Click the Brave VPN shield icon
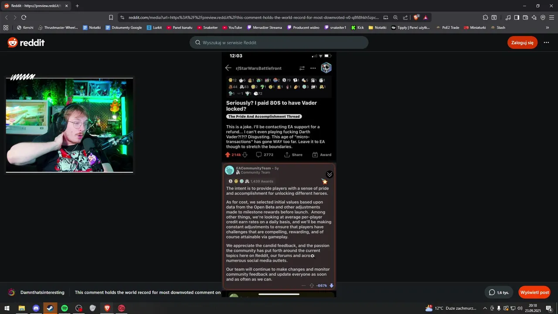 543,17
